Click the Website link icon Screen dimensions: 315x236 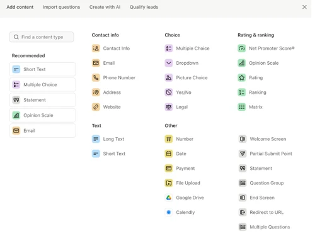tap(96, 107)
